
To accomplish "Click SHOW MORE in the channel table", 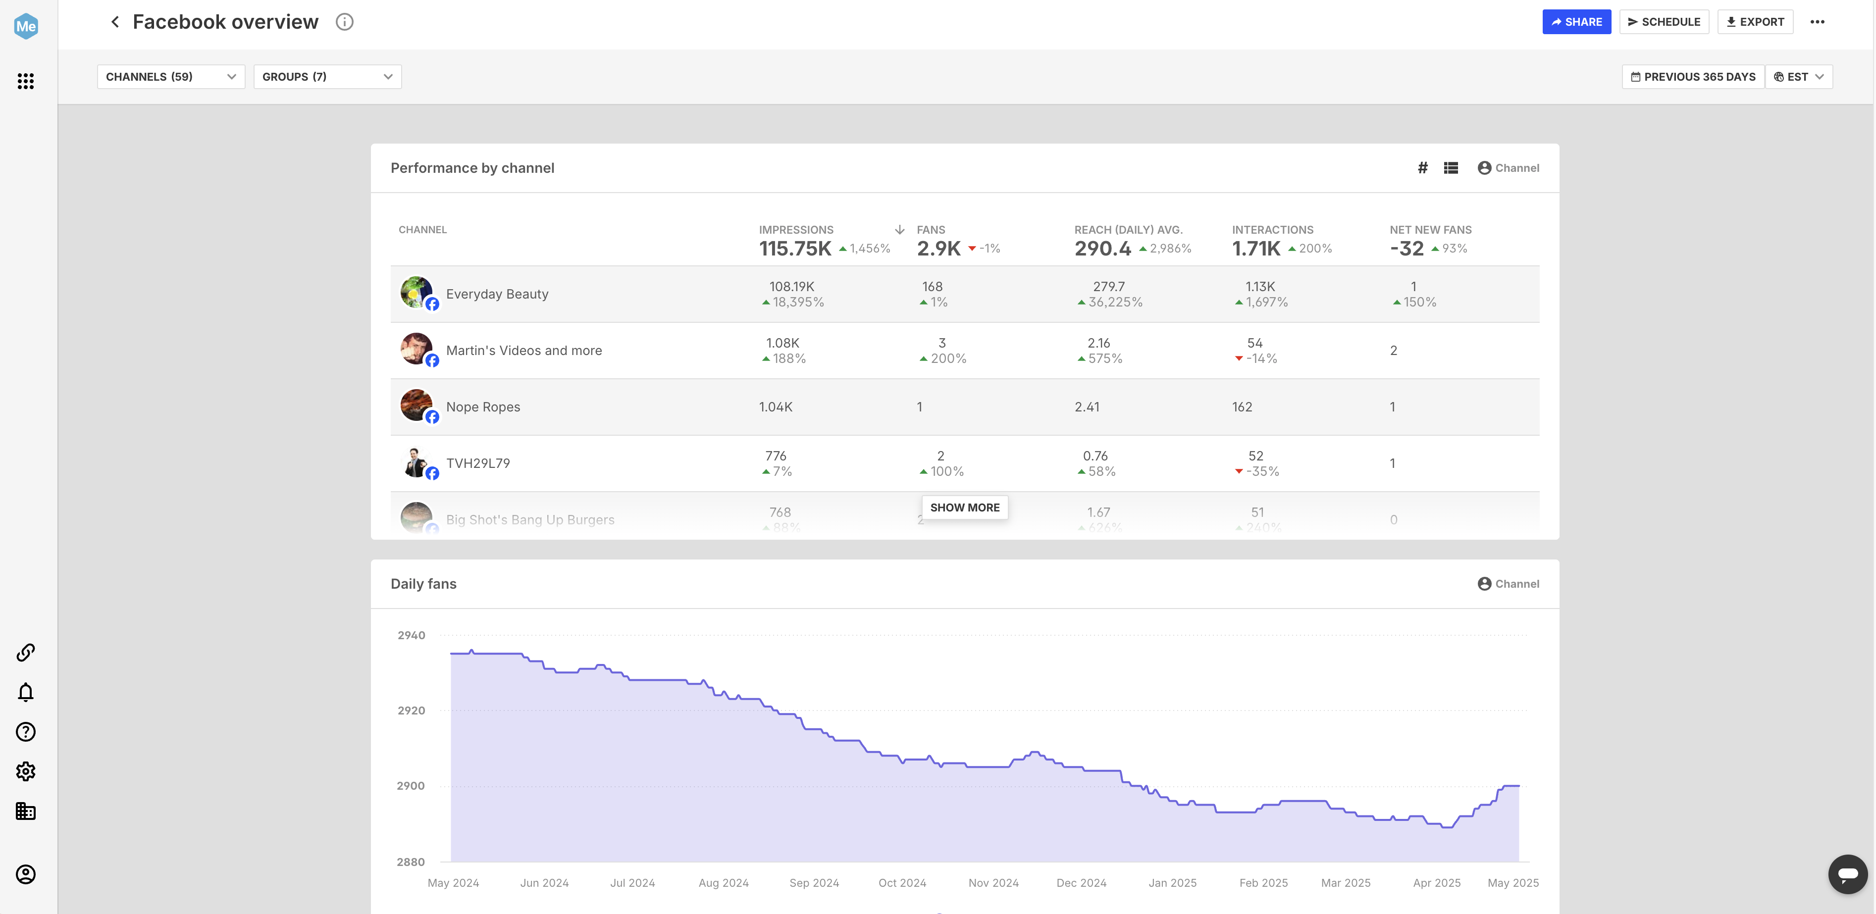I will coord(965,508).
